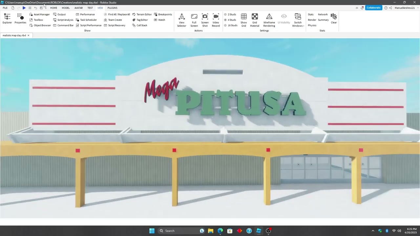The image size is (420, 236).
Task: Open Script Recovery window
Action: pos(114,25)
